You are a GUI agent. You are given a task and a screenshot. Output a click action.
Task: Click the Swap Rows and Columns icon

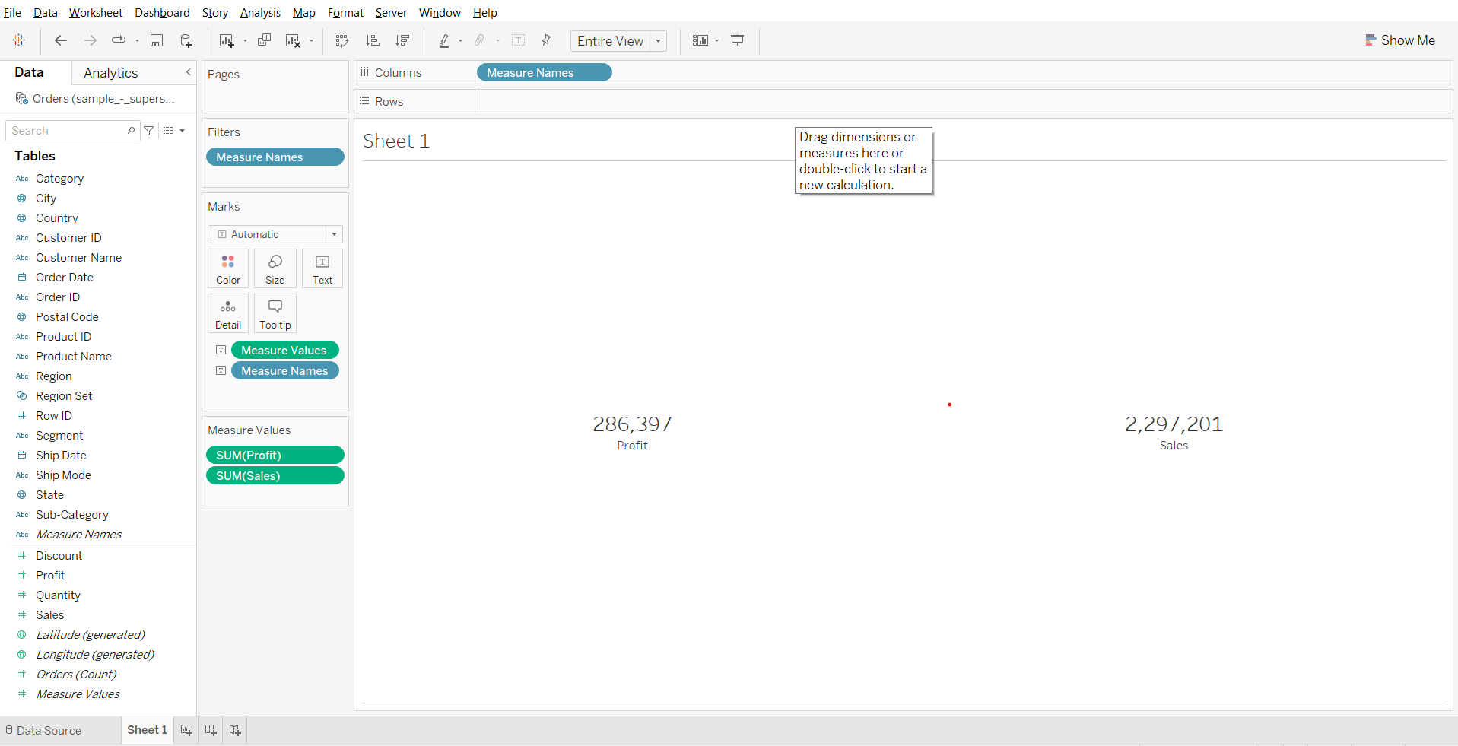[342, 41]
